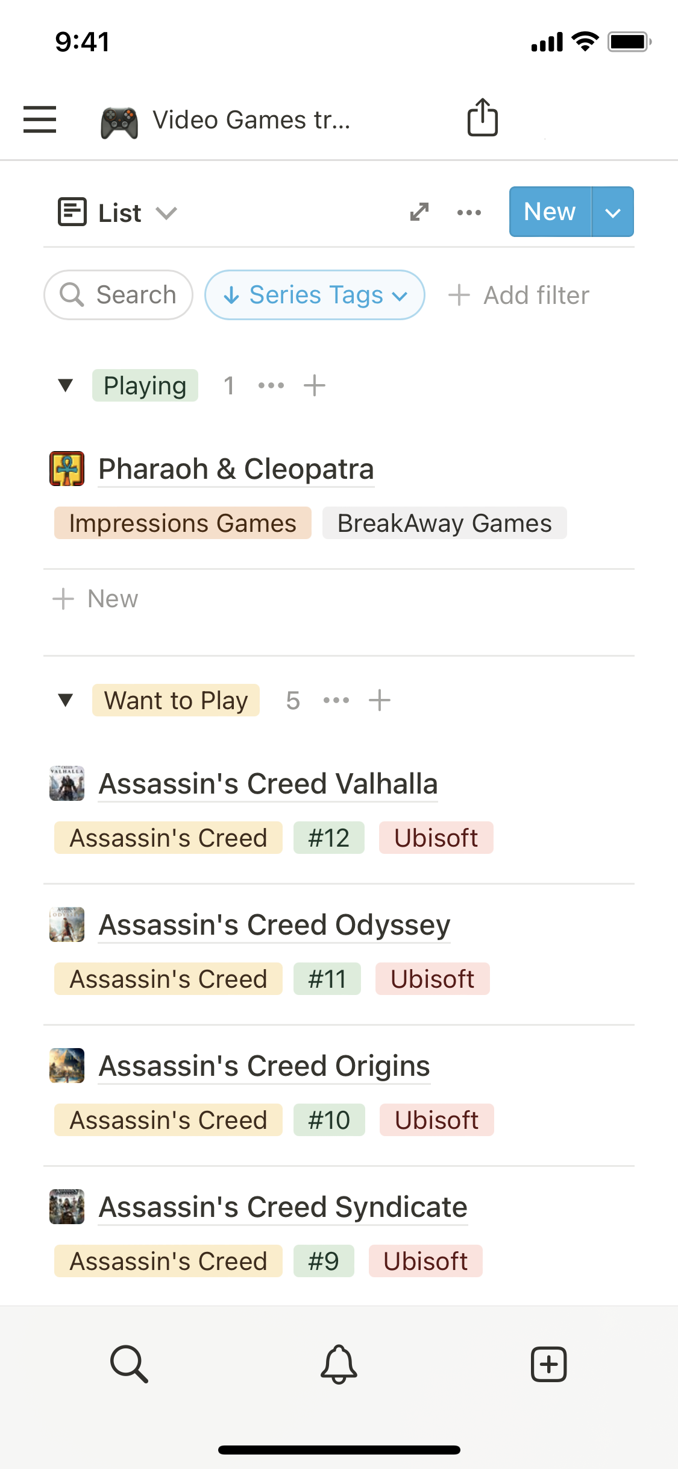This screenshot has width=678, height=1469.
Task: Open the bottom search tab
Action: click(x=129, y=1363)
